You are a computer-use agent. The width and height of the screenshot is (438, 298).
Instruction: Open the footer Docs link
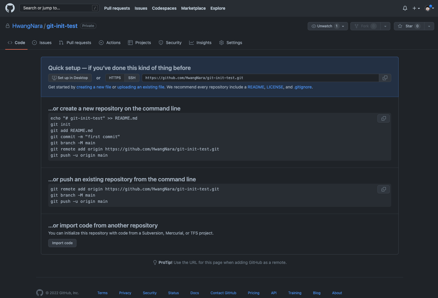click(195, 293)
